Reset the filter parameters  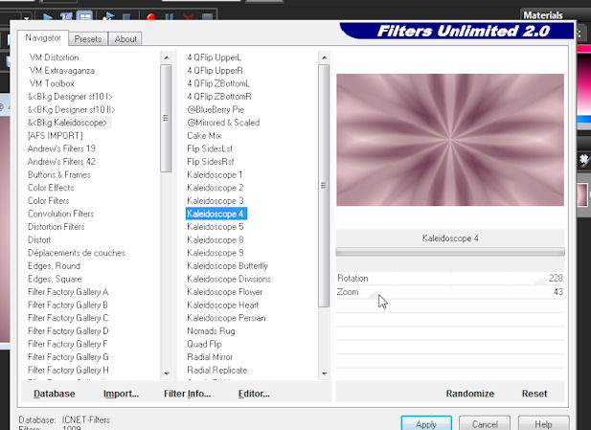tap(534, 394)
